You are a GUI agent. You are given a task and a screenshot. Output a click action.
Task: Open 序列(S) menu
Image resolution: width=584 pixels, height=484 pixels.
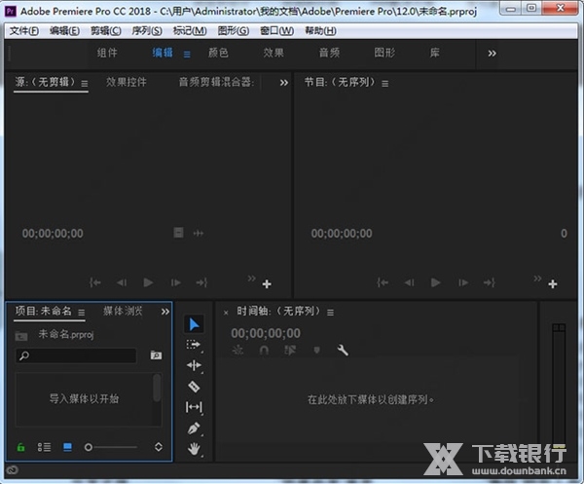tap(147, 30)
